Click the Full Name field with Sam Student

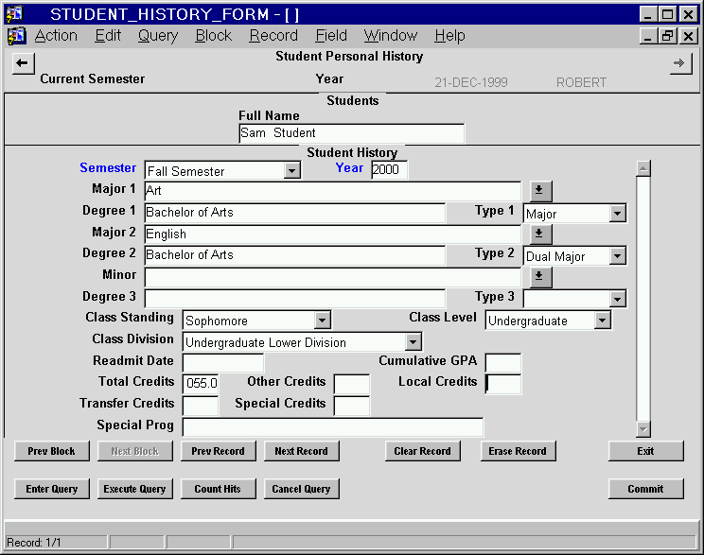[x=352, y=133]
